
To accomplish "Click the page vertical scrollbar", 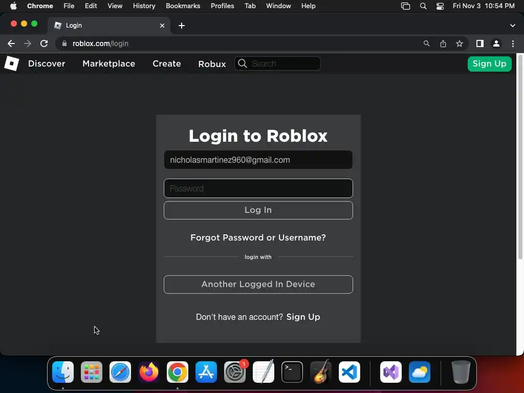I will pyautogui.click(x=520, y=157).
